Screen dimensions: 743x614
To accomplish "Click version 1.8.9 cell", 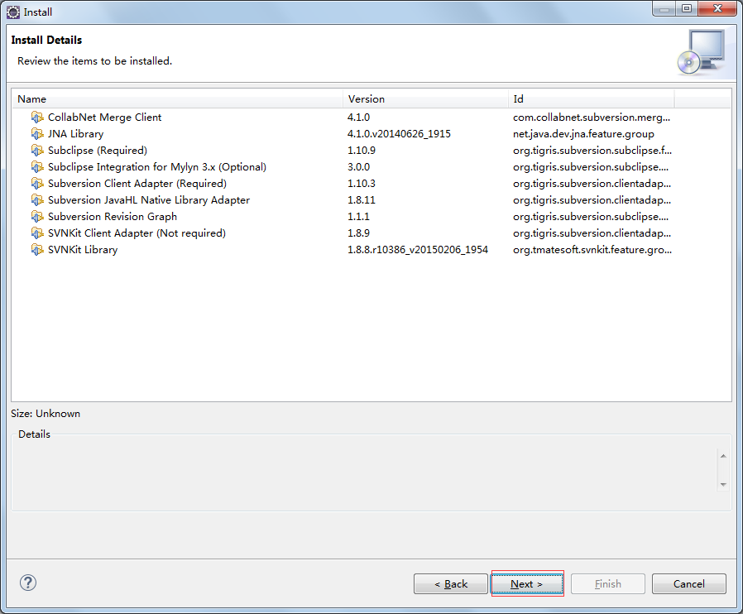I will [359, 233].
